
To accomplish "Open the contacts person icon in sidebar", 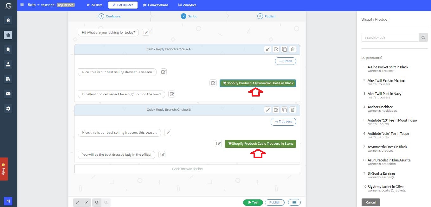I will [8, 64].
